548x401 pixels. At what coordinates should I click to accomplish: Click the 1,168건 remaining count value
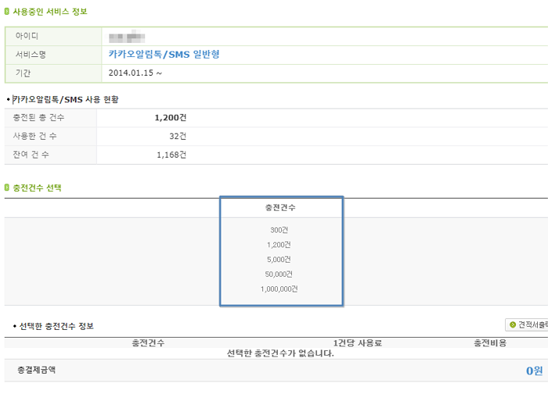pyautogui.click(x=171, y=155)
